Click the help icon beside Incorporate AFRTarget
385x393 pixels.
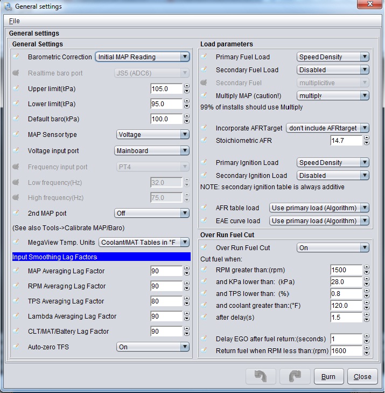point(204,128)
